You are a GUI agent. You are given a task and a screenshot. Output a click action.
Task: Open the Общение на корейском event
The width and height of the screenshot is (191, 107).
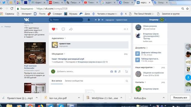153,73
